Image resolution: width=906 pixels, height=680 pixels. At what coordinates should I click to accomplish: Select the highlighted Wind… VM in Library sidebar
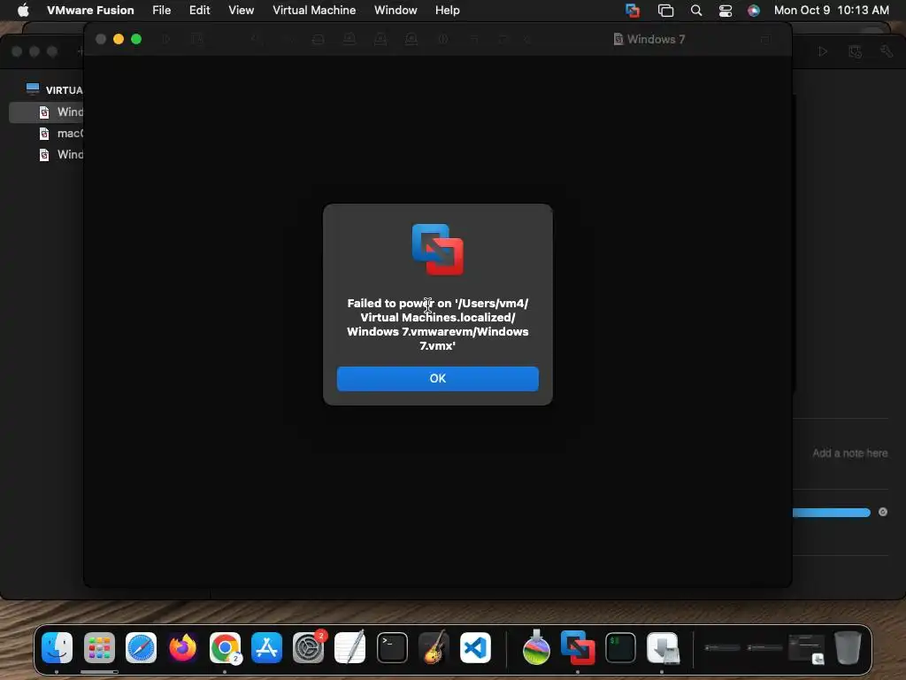click(x=46, y=112)
